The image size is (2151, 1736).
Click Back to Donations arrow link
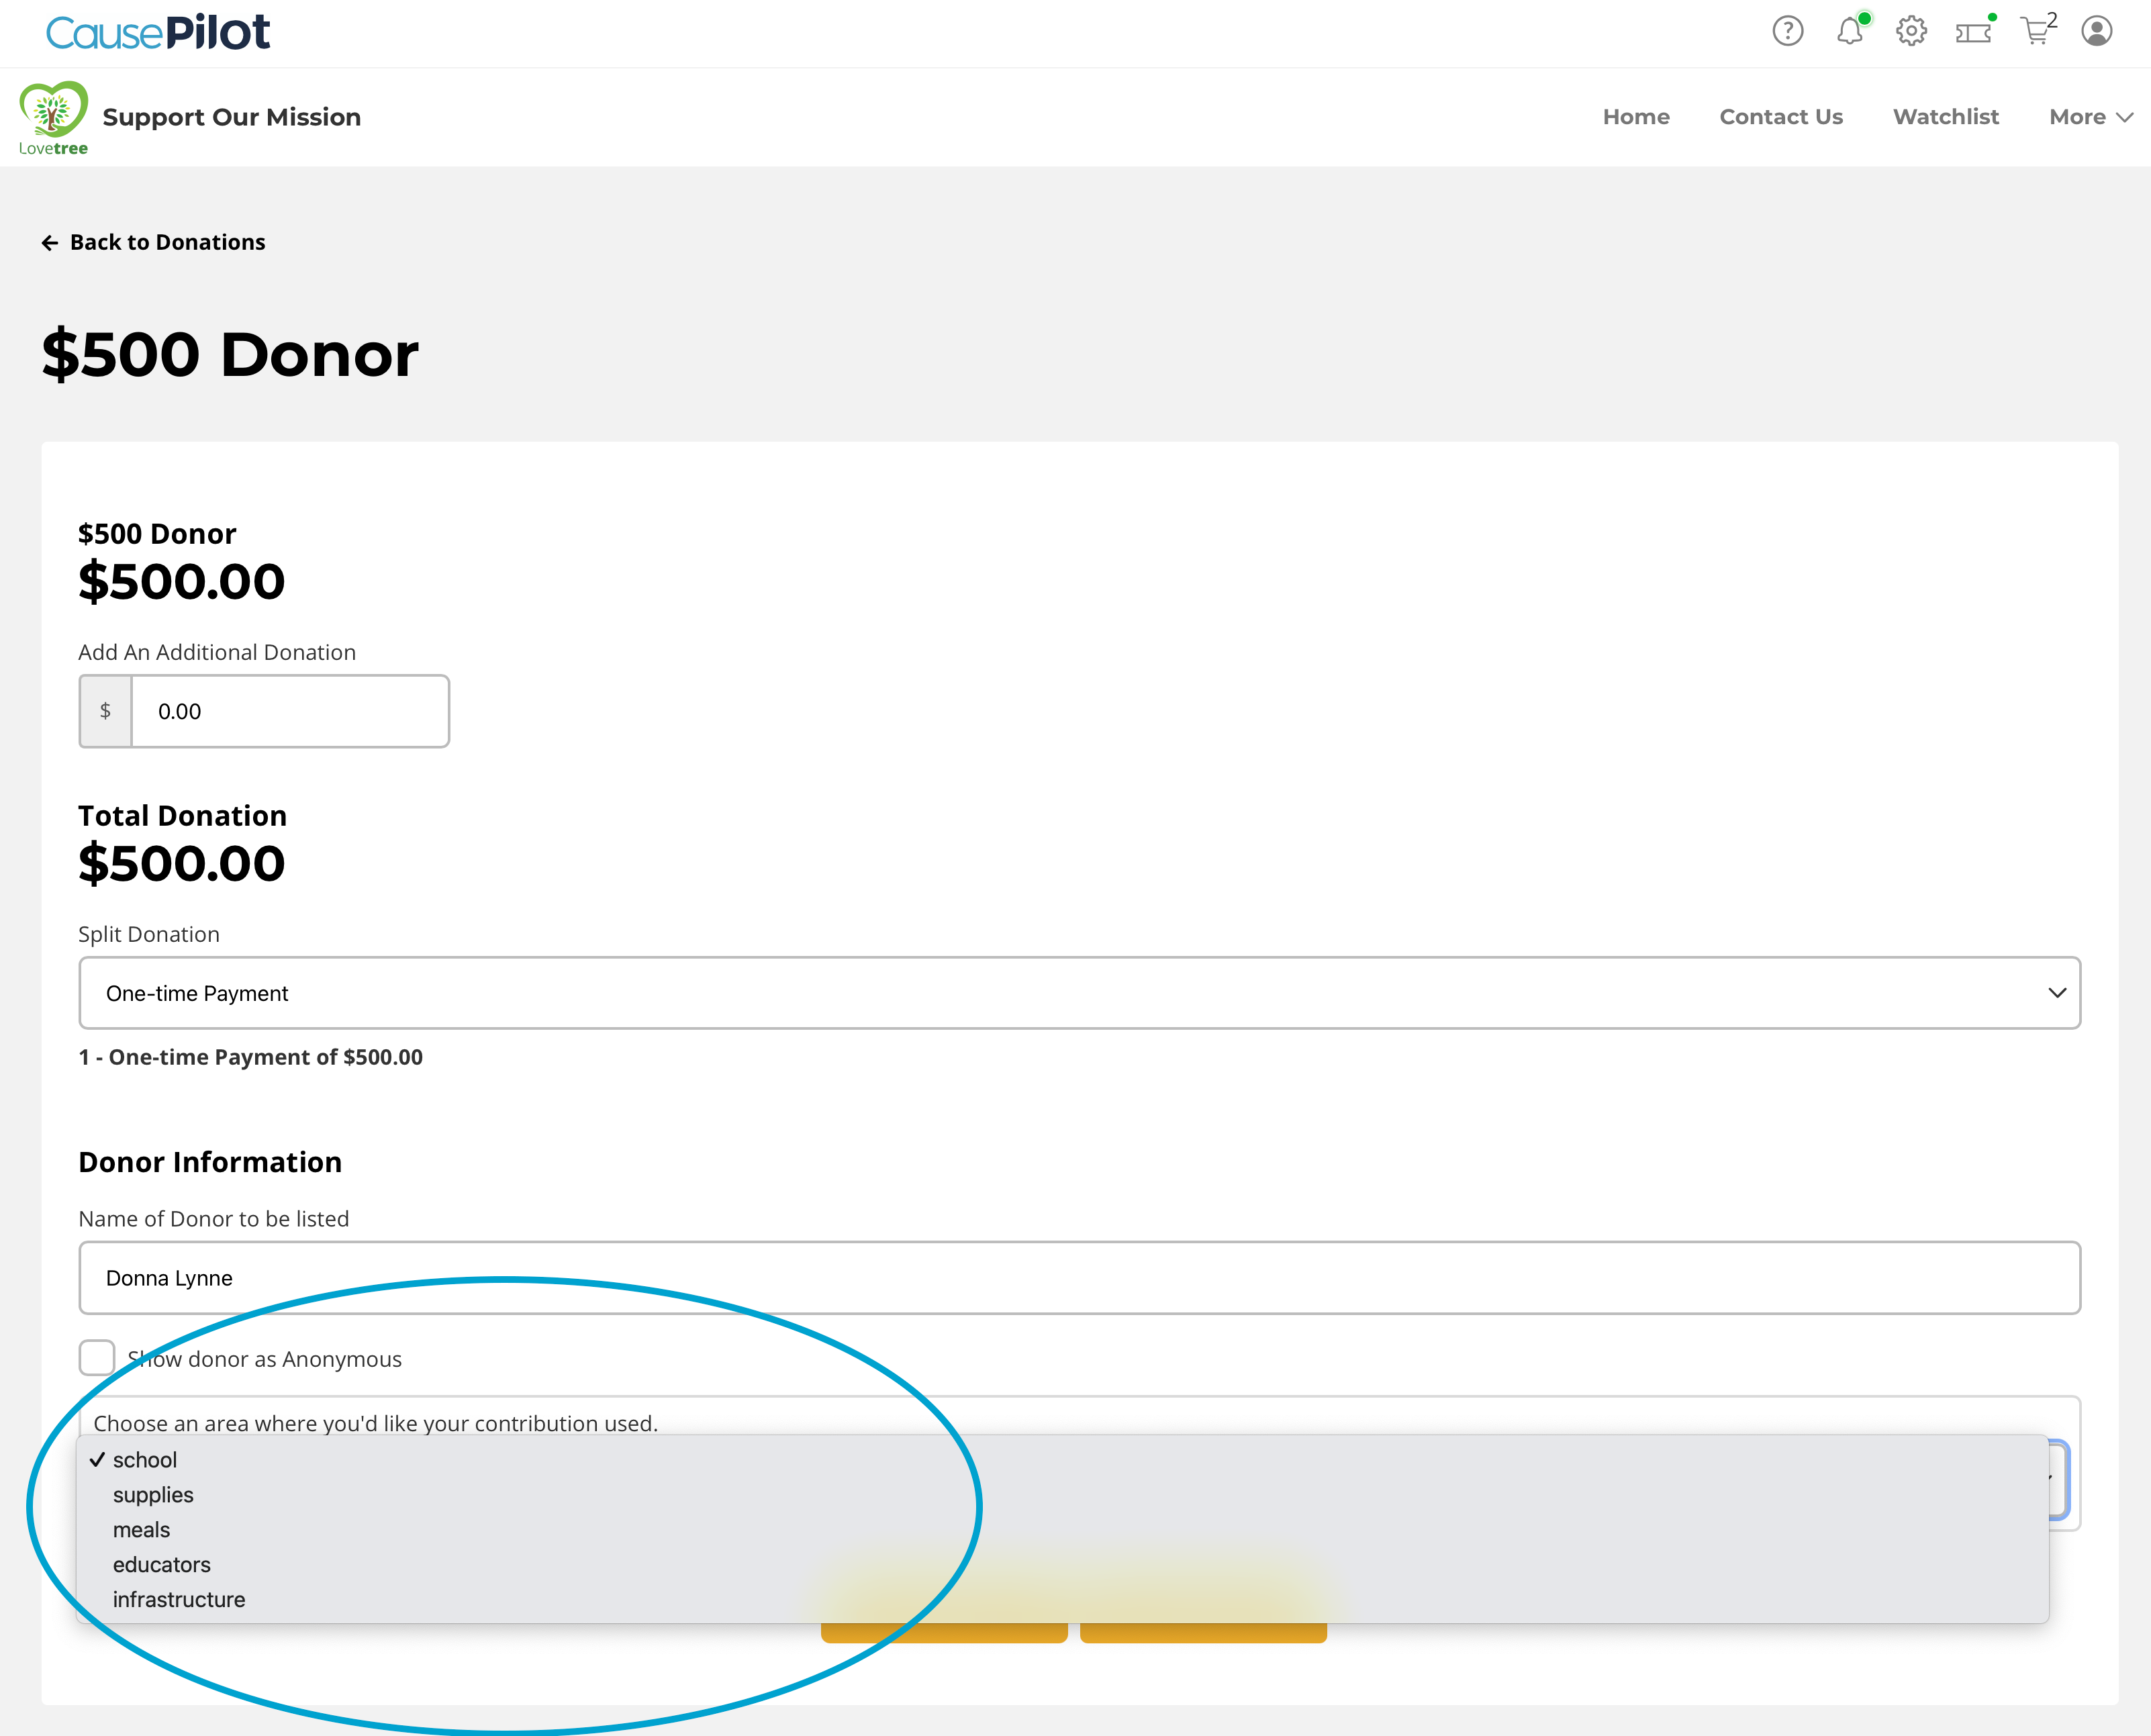click(154, 242)
